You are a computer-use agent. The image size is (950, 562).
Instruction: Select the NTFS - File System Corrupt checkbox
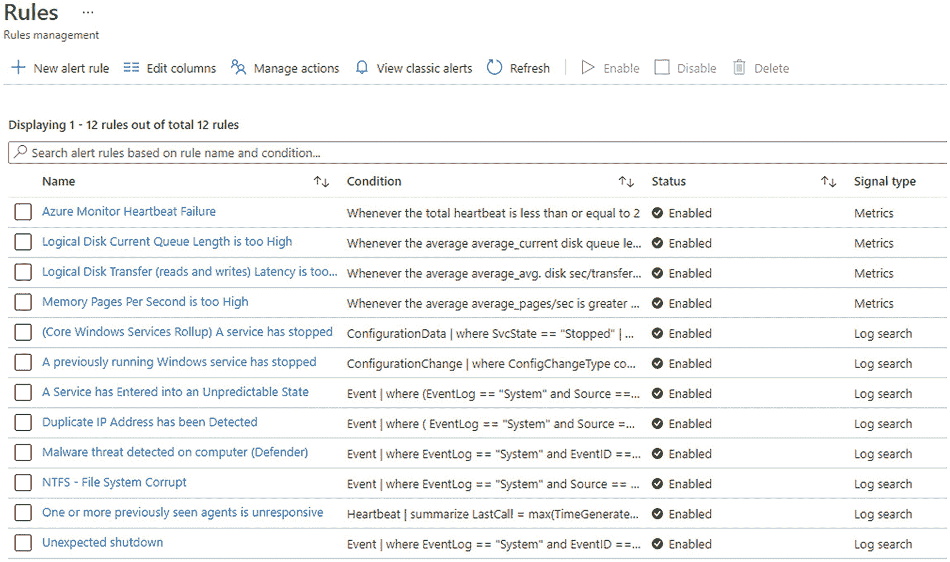[x=23, y=483]
